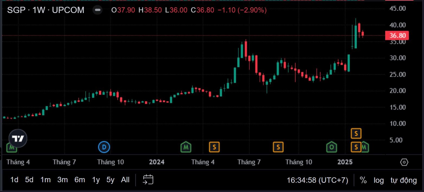
Task: Click the TradingView logo icon
Action: 18,139
